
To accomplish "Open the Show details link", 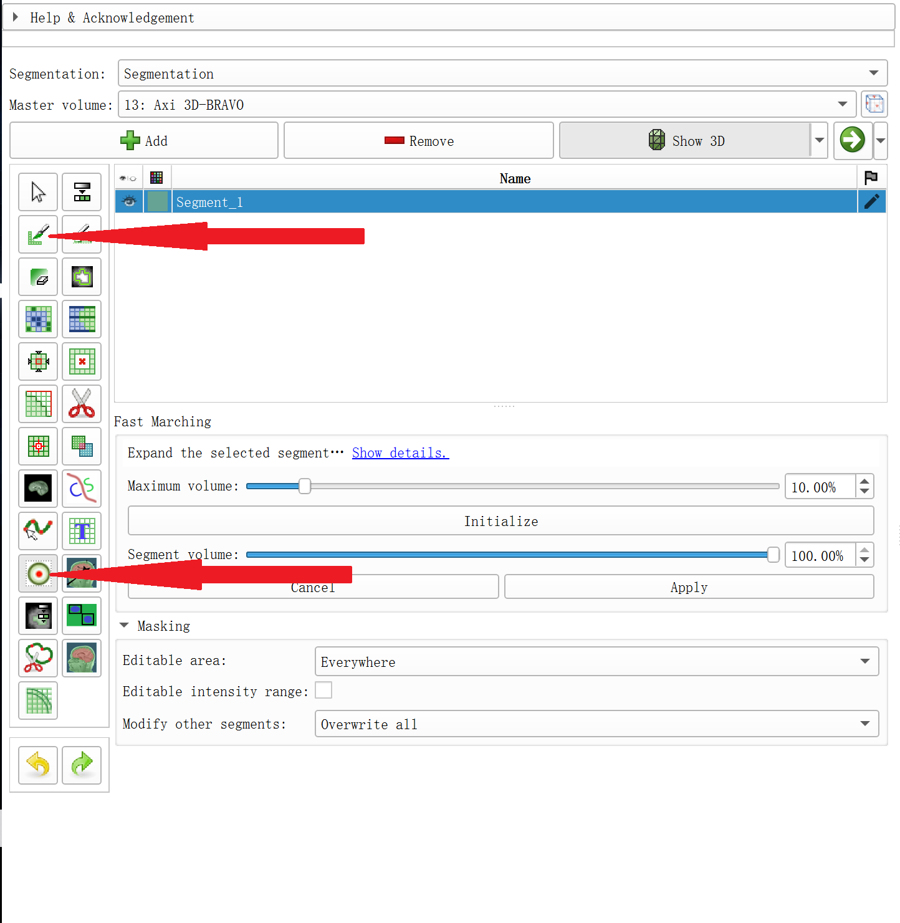I will [x=400, y=453].
